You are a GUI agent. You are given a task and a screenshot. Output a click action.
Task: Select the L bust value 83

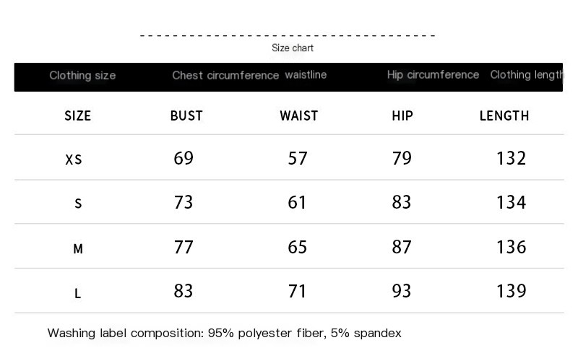click(184, 291)
